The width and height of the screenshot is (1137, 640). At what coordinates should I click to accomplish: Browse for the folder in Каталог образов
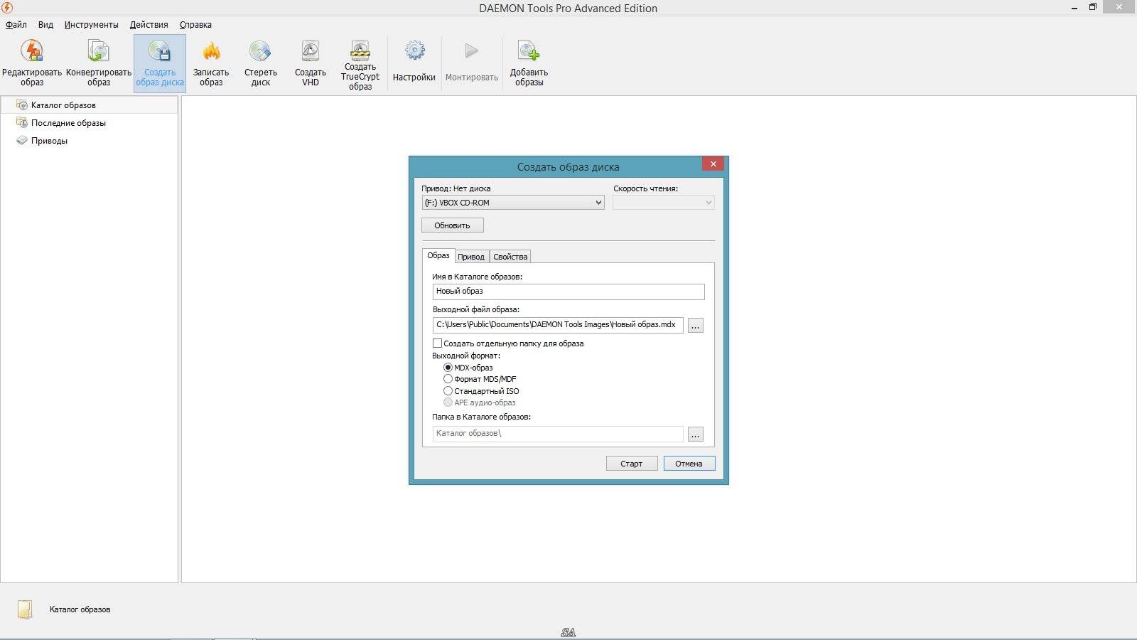[x=696, y=434]
